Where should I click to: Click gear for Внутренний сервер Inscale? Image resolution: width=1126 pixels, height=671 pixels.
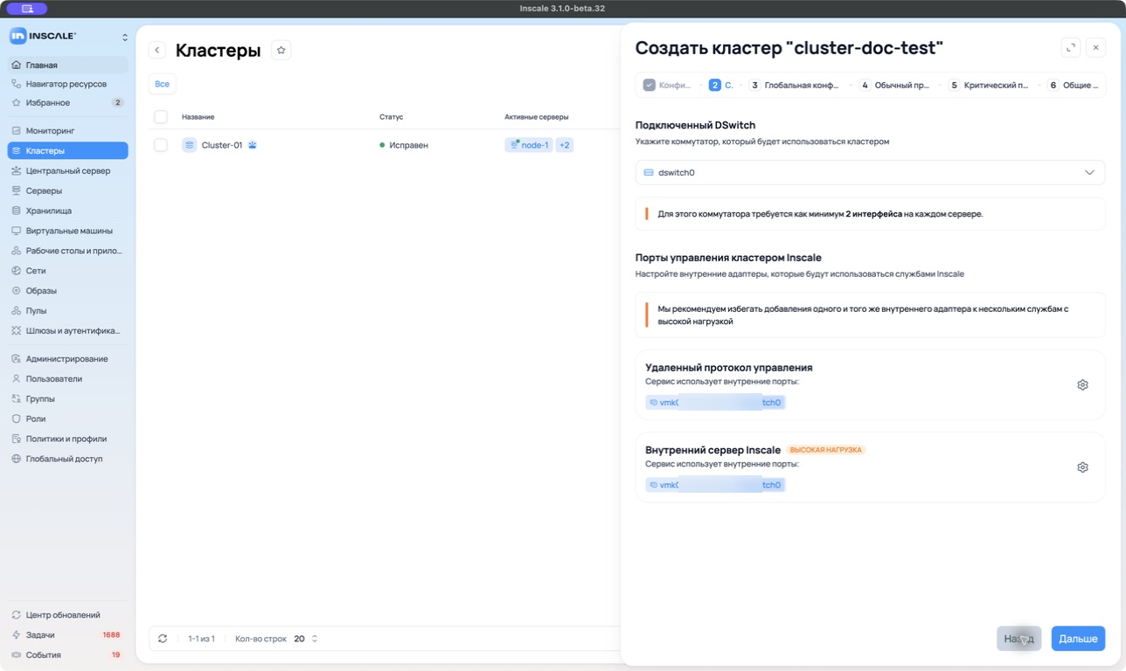pos(1082,467)
